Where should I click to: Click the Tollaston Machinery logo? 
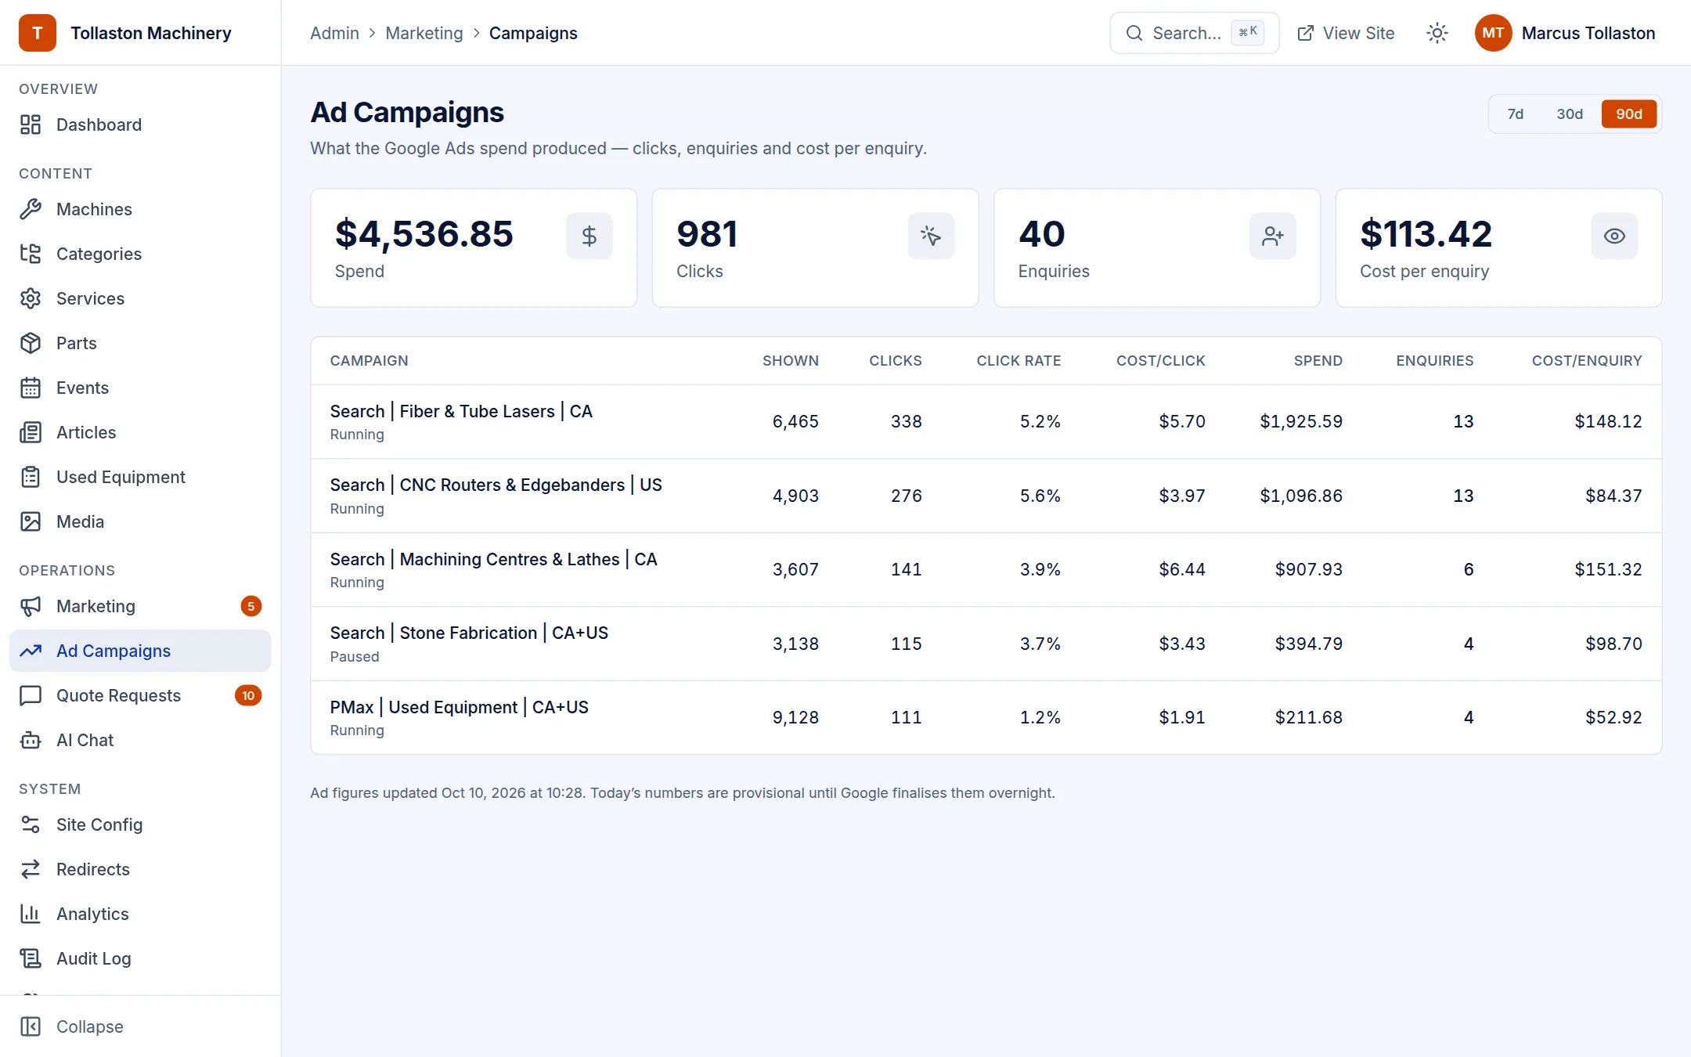[38, 33]
